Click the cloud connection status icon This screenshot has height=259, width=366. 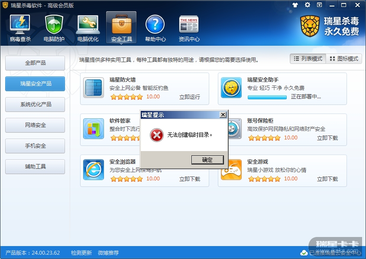[304, 253]
